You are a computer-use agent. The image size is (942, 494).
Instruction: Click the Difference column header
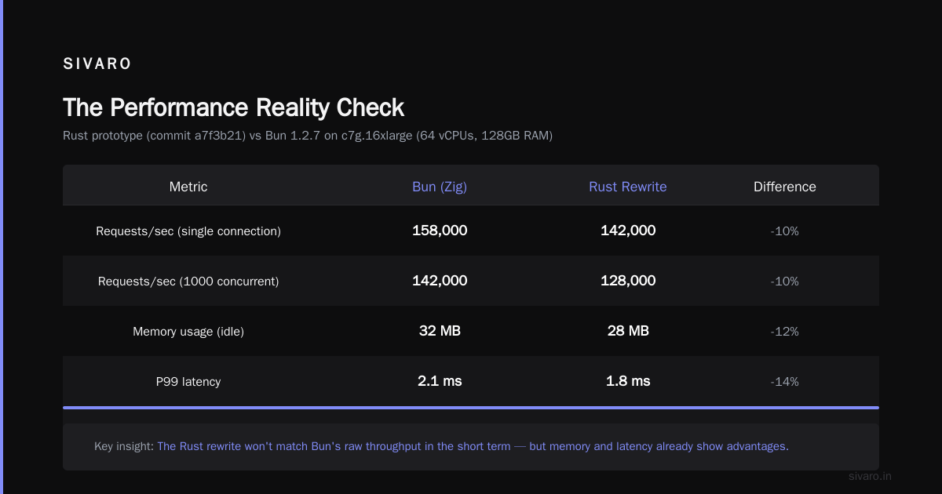[785, 187]
